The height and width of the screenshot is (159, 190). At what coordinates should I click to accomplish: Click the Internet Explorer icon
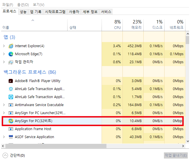[x=11, y=46]
